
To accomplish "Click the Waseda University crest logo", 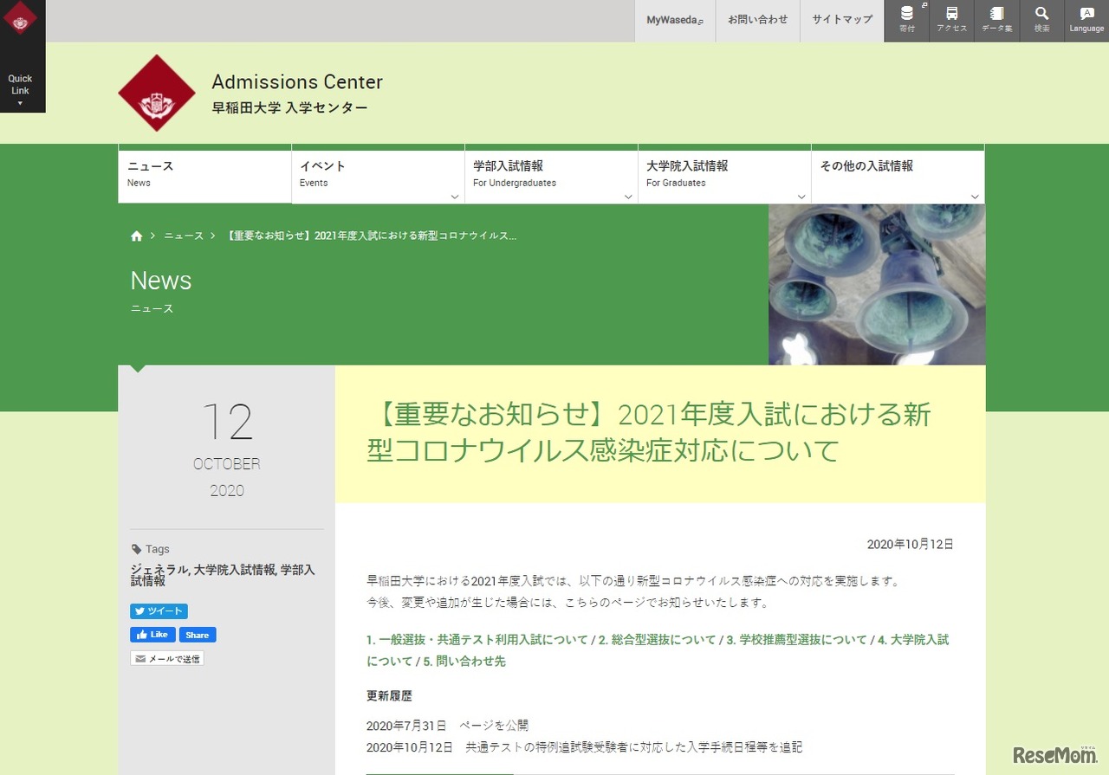I will [157, 91].
